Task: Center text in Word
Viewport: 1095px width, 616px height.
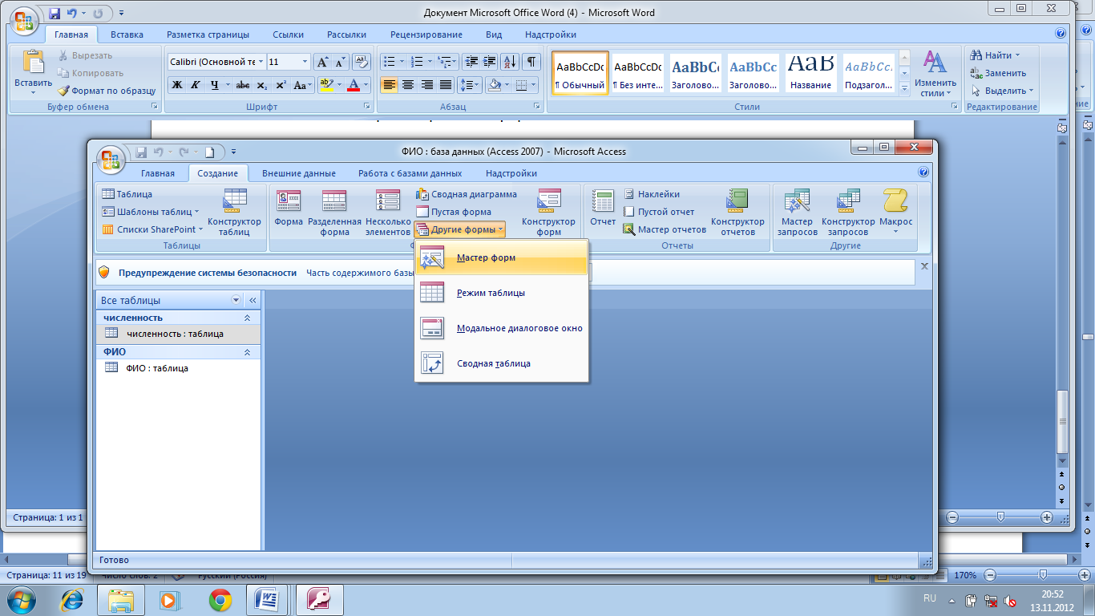Action: click(408, 85)
